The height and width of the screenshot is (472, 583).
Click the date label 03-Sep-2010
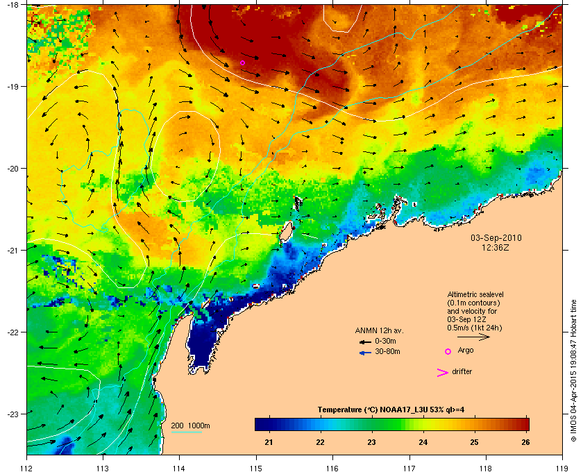(x=496, y=237)
